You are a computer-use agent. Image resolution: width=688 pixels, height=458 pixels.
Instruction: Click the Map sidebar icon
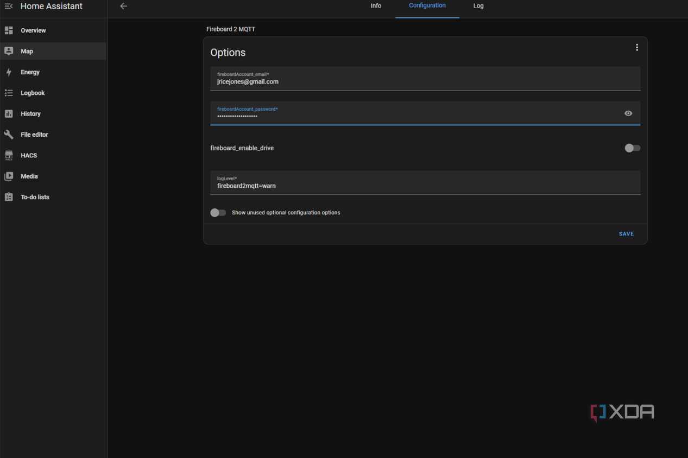[x=9, y=51]
